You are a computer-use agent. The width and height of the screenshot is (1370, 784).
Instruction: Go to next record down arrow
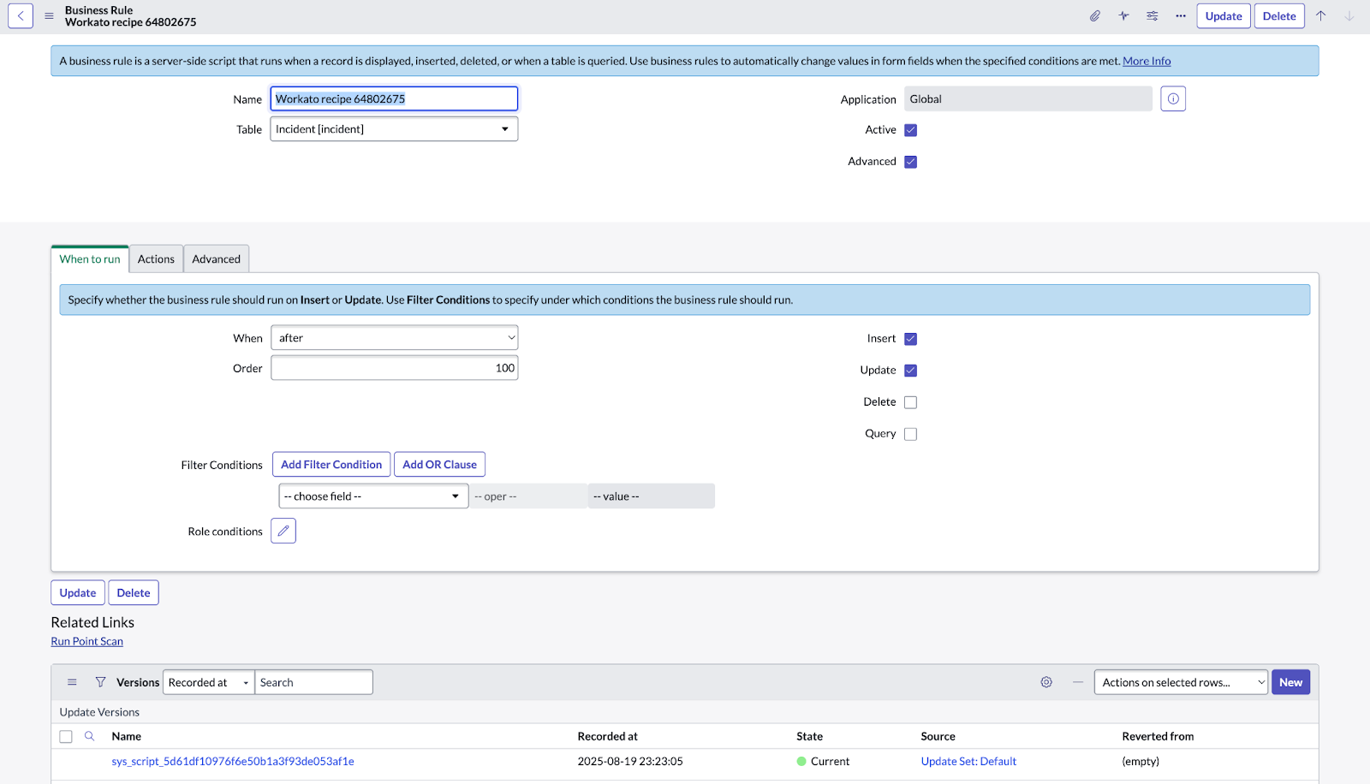[1349, 15]
